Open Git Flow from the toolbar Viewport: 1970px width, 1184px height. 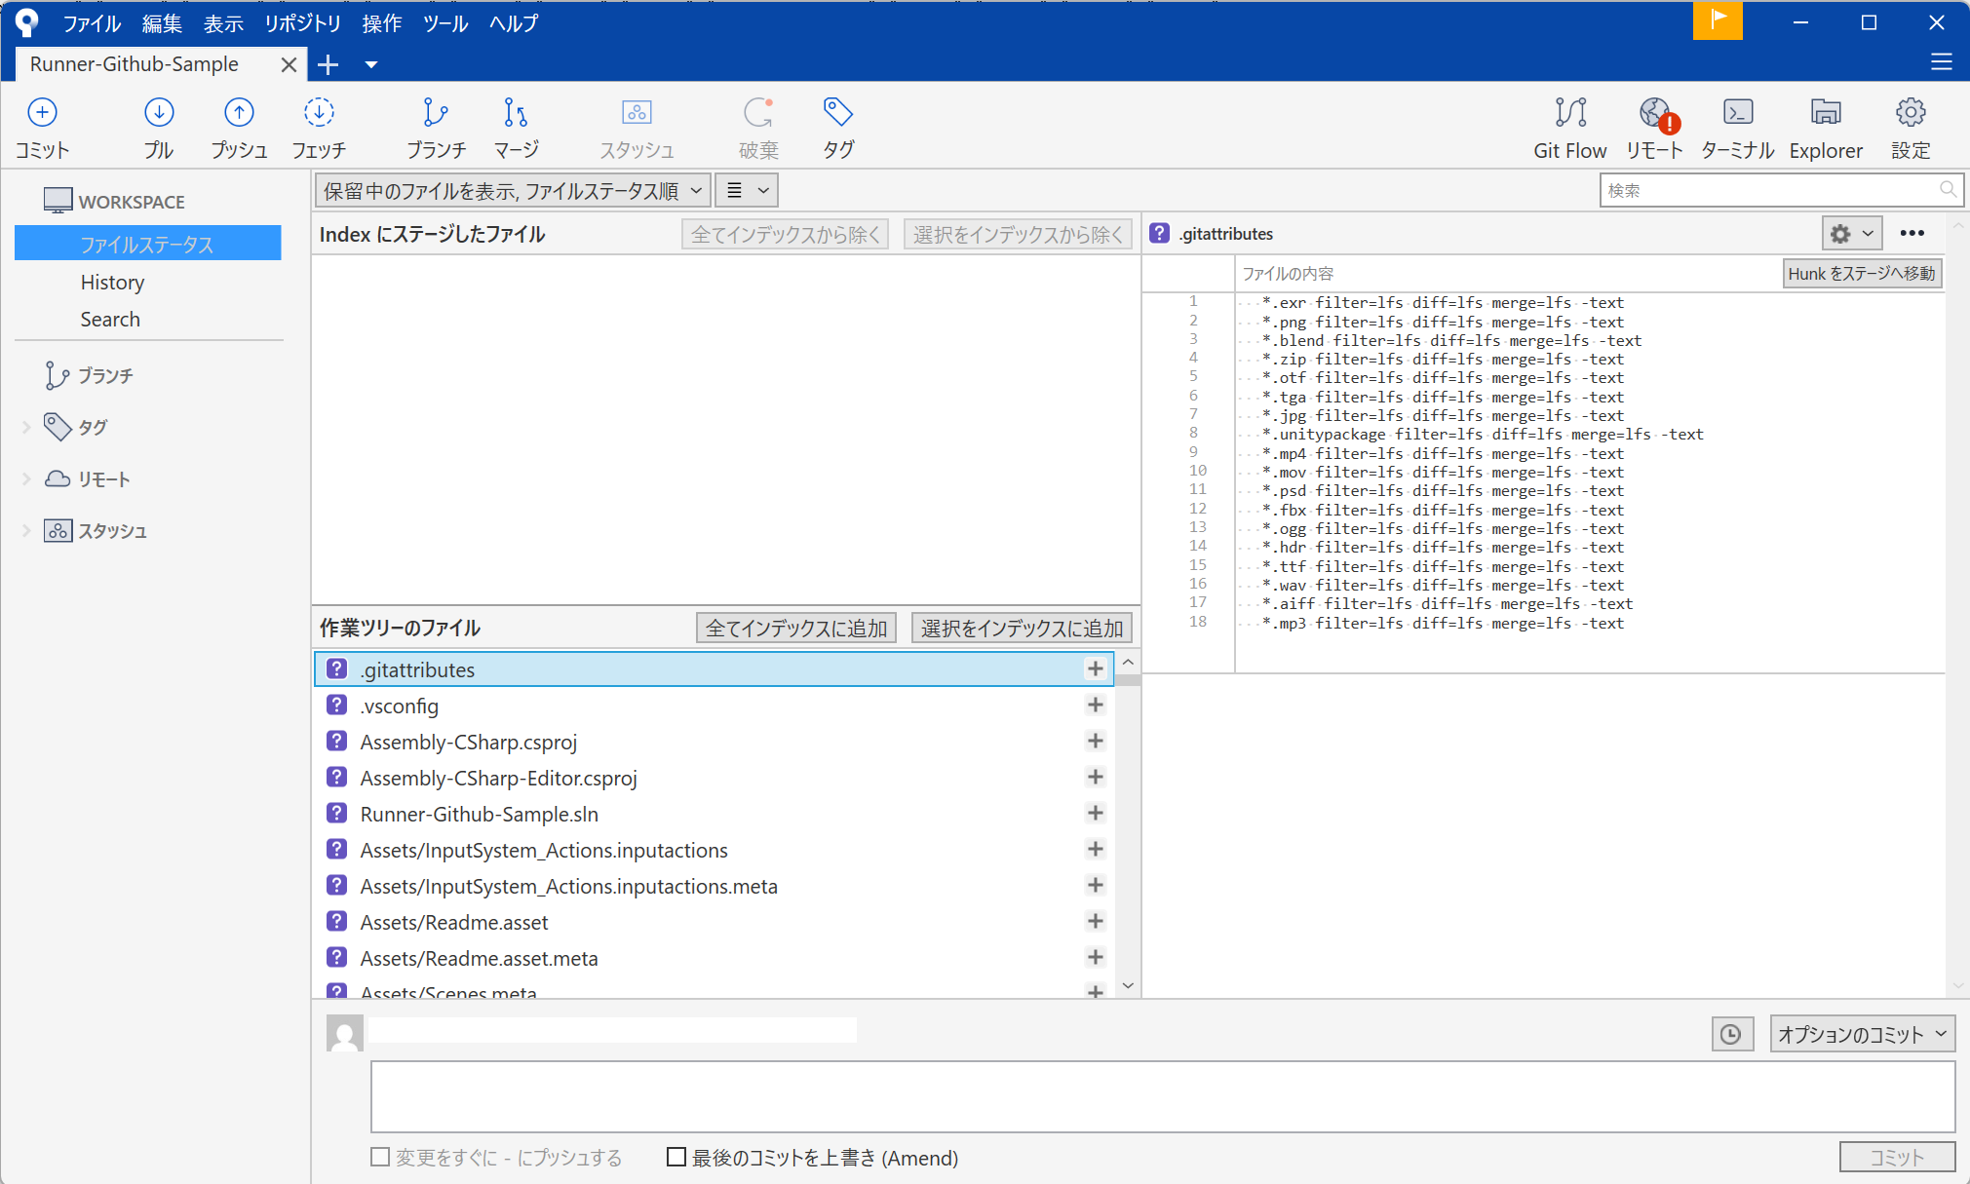tap(1569, 127)
